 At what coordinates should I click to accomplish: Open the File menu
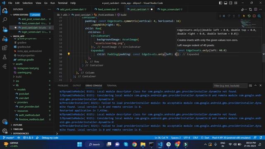click(10, 3)
